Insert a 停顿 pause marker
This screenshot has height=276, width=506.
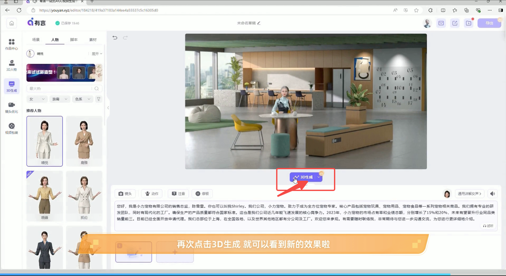point(202,194)
